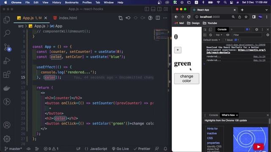Switch to the Console drawer tab

(x=213, y=115)
